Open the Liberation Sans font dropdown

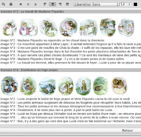click(96, 4)
